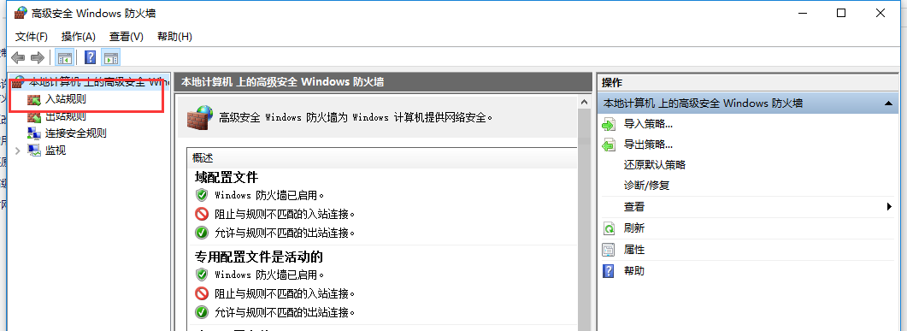Select the 出站规则 tree item

point(66,116)
